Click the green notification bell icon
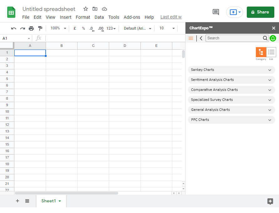 click(x=273, y=38)
